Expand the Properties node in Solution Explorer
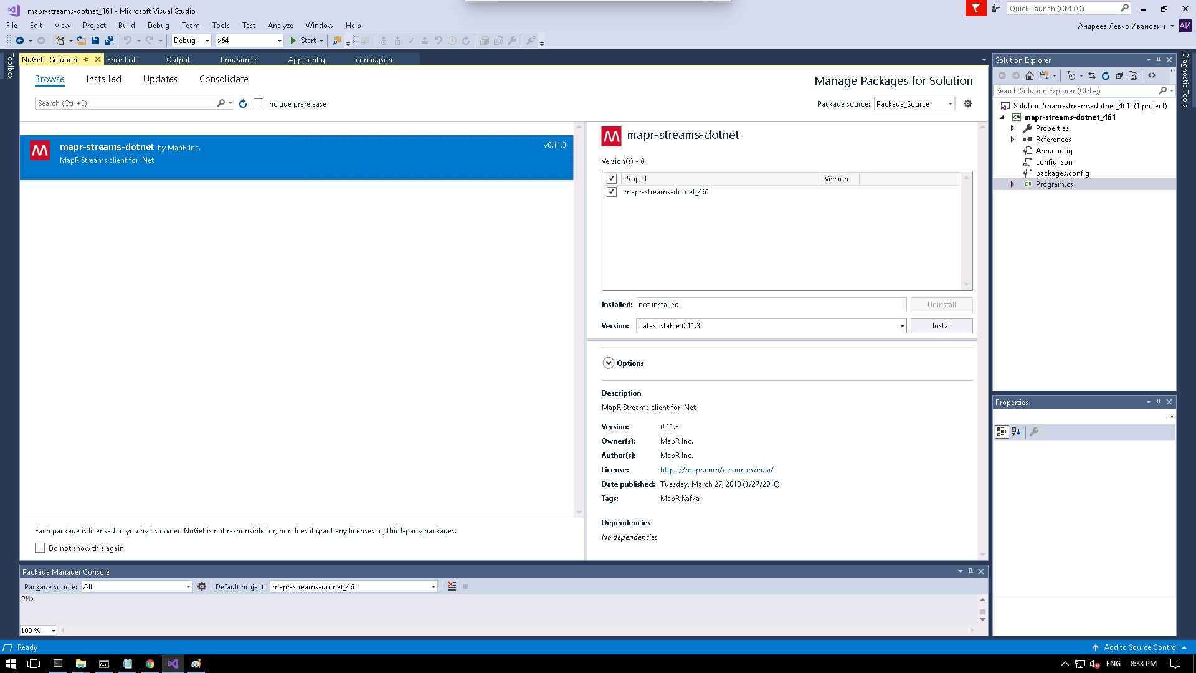 tap(1012, 128)
